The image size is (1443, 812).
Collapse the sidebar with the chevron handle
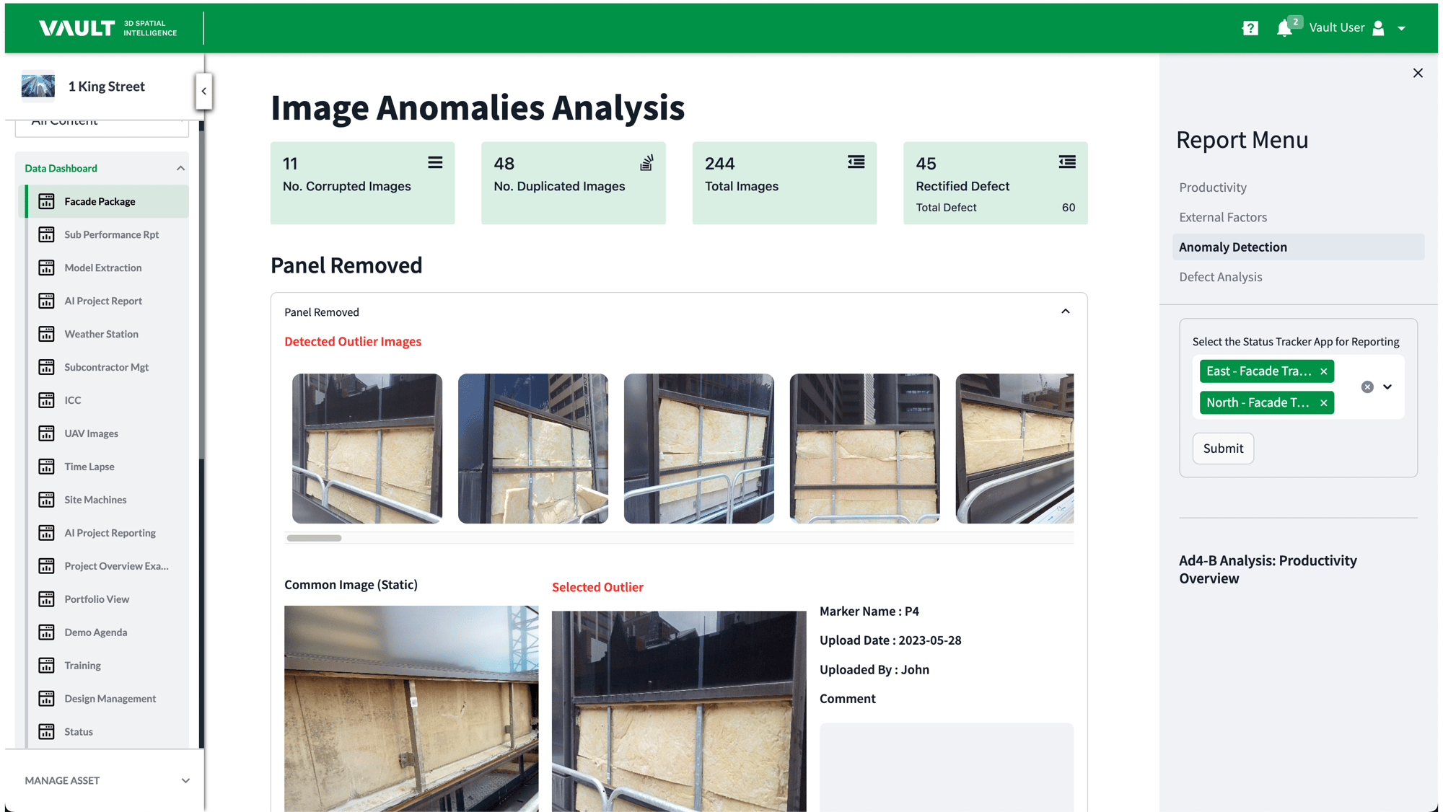(203, 91)
